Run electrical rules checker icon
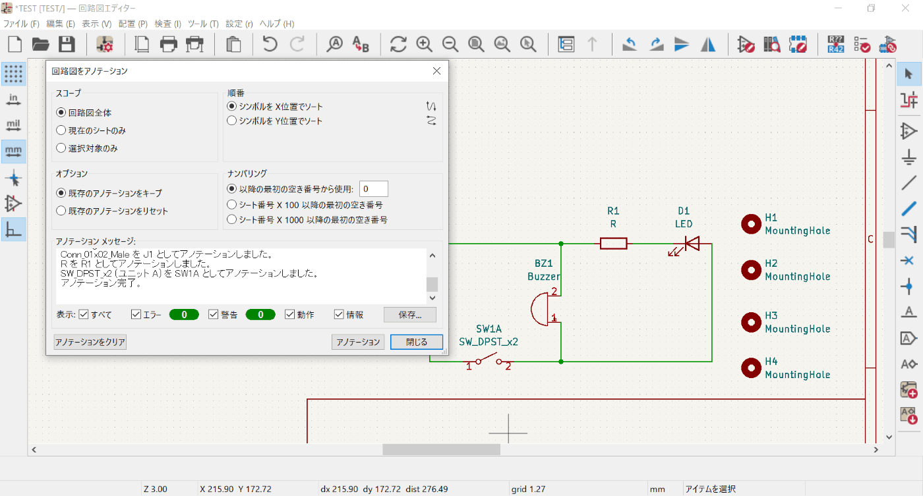This screenshot has height=496, width=923. click(x=862, y=45)
